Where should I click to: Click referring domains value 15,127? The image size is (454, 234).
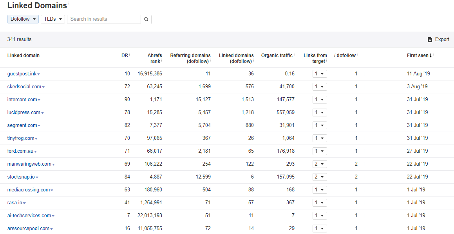[x=203, y=100]
